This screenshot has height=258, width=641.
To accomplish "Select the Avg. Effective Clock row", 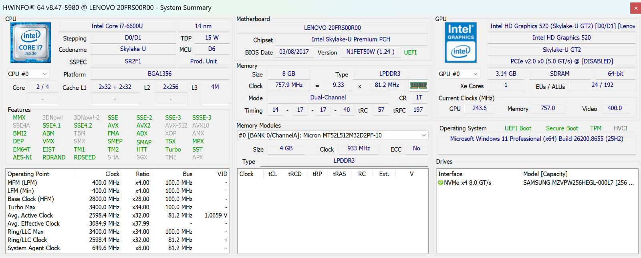I will (x=117, y=224).
